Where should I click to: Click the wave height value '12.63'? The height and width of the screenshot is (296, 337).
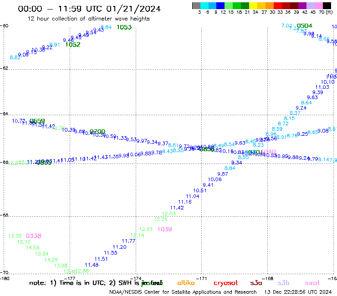[x=146, y=229]
